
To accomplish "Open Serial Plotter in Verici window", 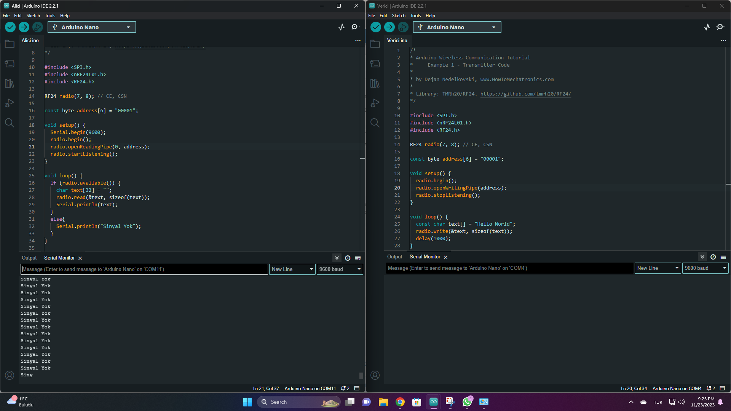I will [x=707, y=27].
